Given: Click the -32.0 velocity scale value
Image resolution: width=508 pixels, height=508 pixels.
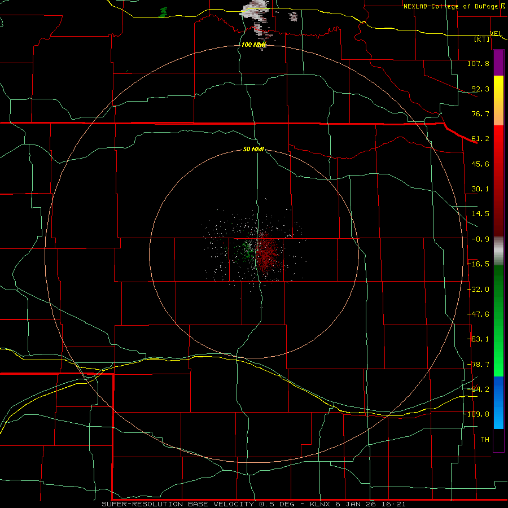Looking at the screenshot, I should click(479, 290).
